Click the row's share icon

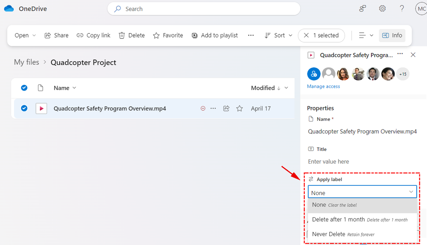point(226,108)
